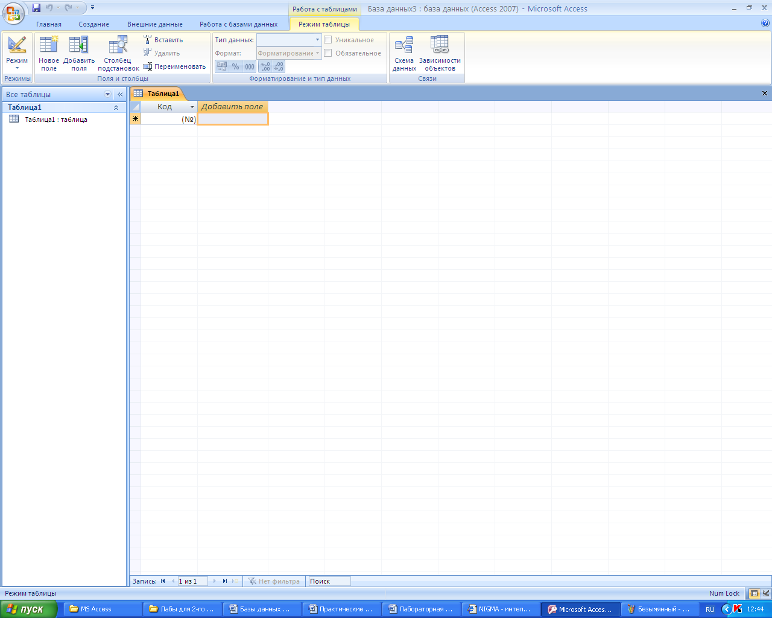
Task: Collapse navigation pane with shutter button
Action: click(x=120, y=94)
